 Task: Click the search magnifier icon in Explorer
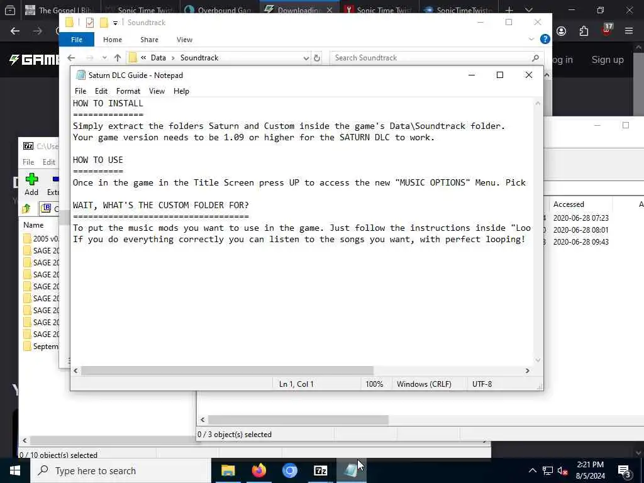pyautogui.click(x=535, y=58)
